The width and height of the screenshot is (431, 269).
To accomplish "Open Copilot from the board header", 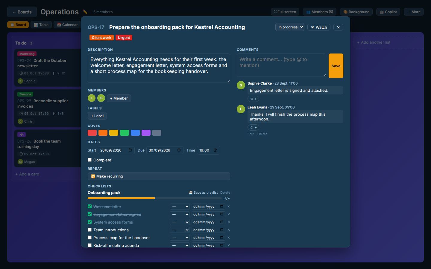I will pos(388,12).
